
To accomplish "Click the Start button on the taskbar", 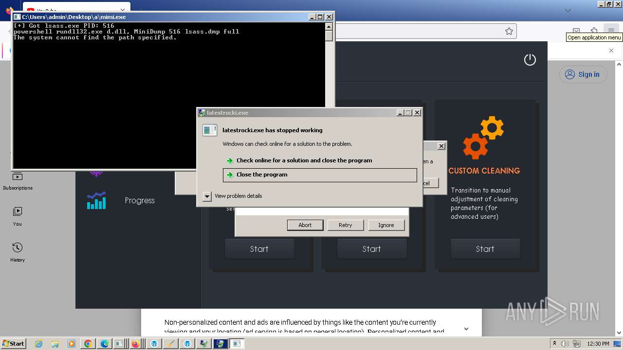I will click(13, 343).
